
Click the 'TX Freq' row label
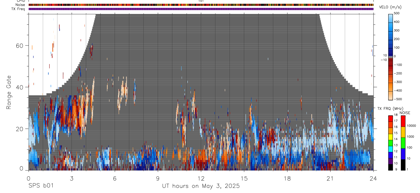pos(18,9)
